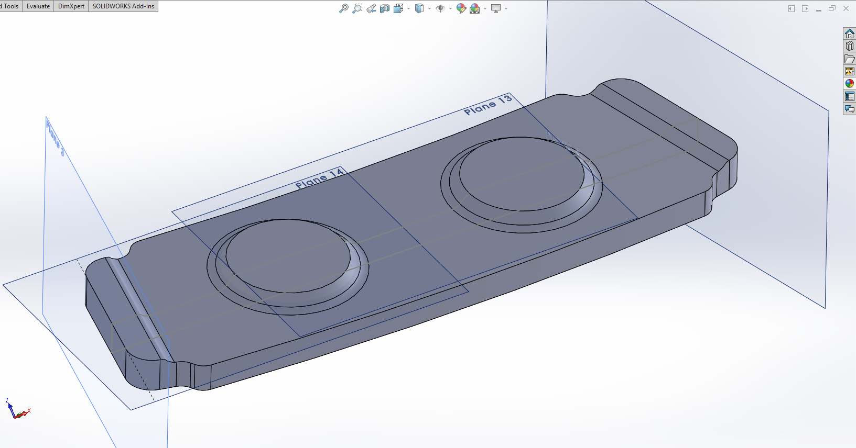Expand the Apply Scene dropdown arrow
Viewport: 856px width, 448px height.
pos(485,9)
